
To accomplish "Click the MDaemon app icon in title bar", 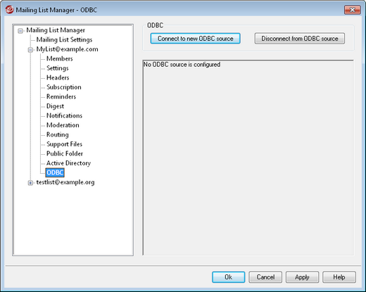I will tap(9, 10).
